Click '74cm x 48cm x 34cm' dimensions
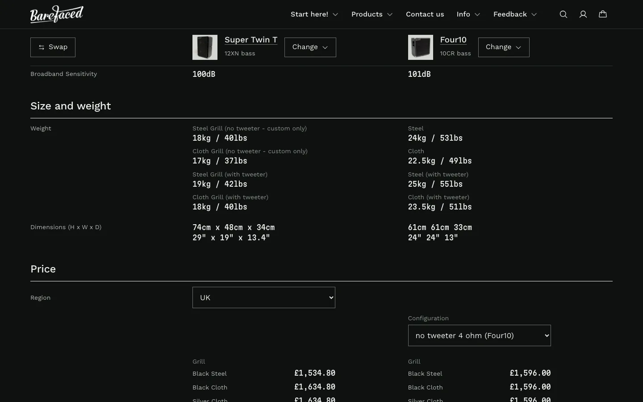The height and width of the screenshot is (402, 643). point(234,227)
